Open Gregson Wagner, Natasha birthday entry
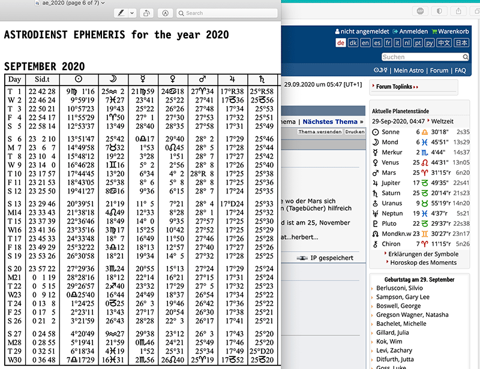 pyautogui.click(x=412, y=314)
